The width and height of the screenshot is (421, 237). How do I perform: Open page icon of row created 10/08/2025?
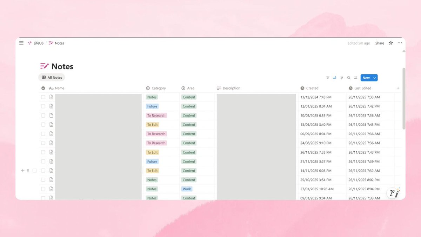(x=51, y=115)
